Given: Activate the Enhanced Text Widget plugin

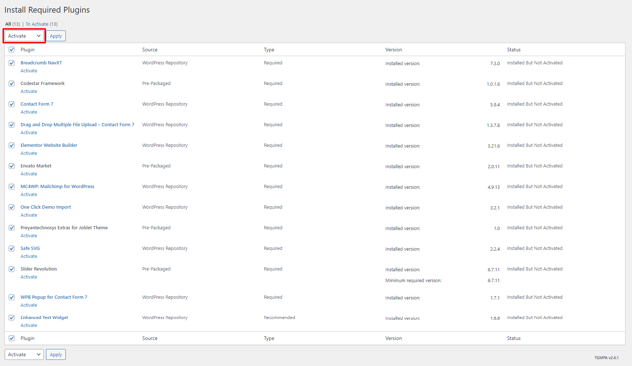Looking at the screenshot, I should [29, 325].
